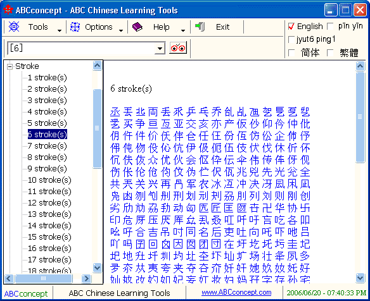The image size is (370, 301).
Task: Select 4 stroke(s) in the tree
Action: point(47,112)
